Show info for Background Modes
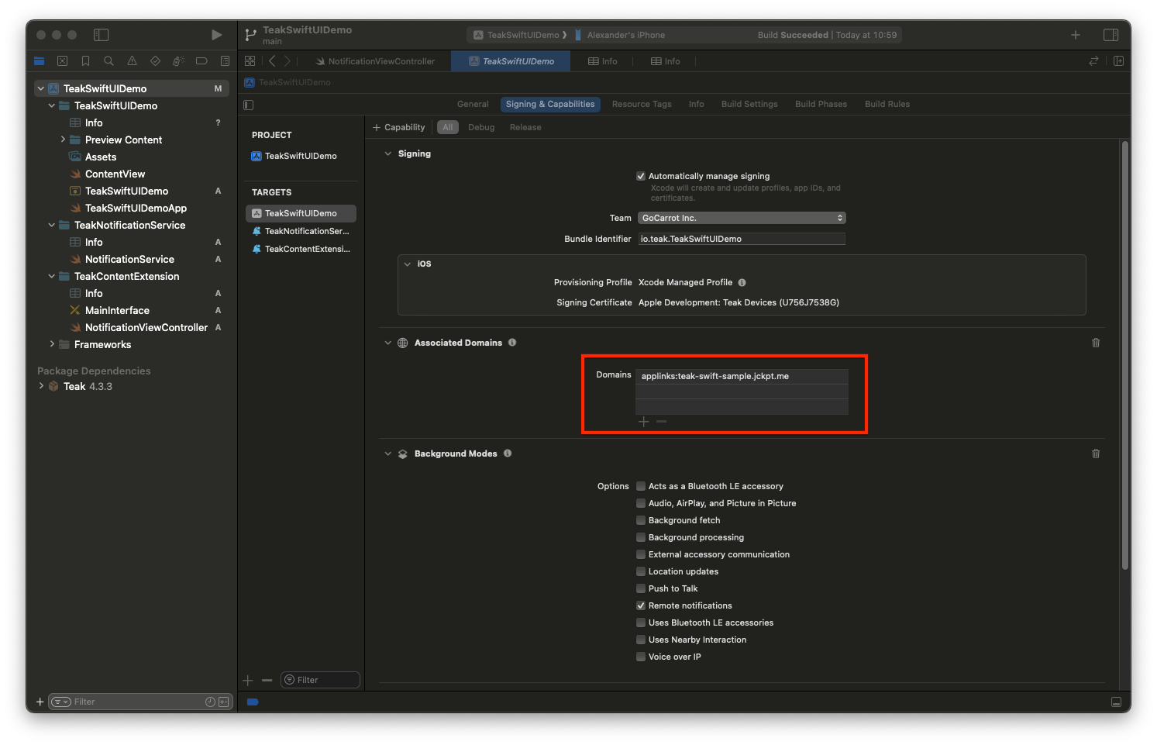 (508, 454)
